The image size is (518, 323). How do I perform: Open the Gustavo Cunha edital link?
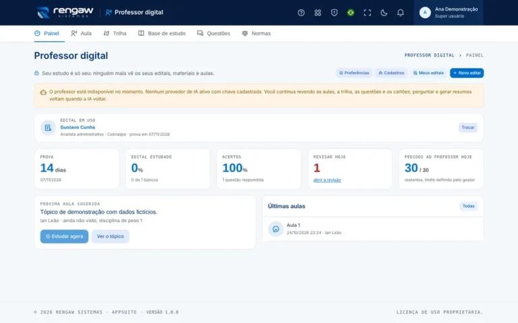pos(78,127)
